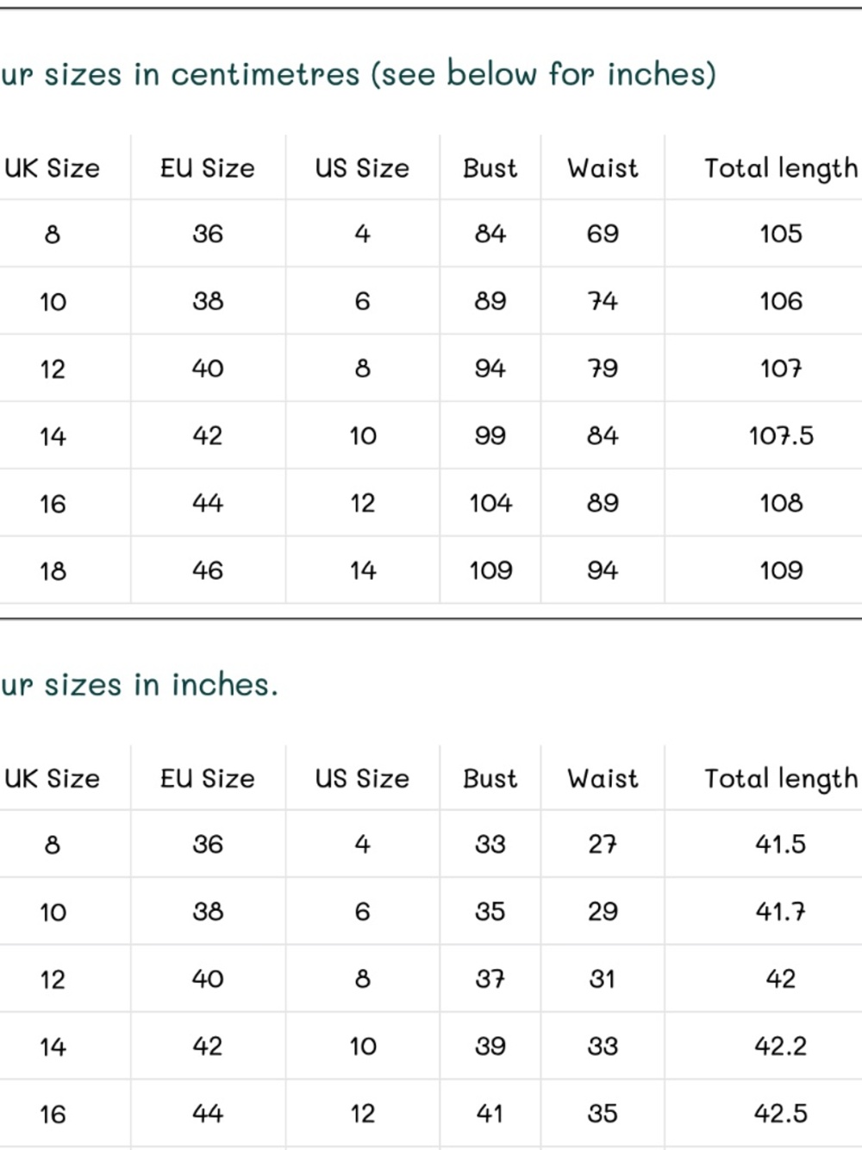Click the 42.2 total length cell
Screen dimensions: 862x1150
pyautogui.click(x=781, y=1046)
